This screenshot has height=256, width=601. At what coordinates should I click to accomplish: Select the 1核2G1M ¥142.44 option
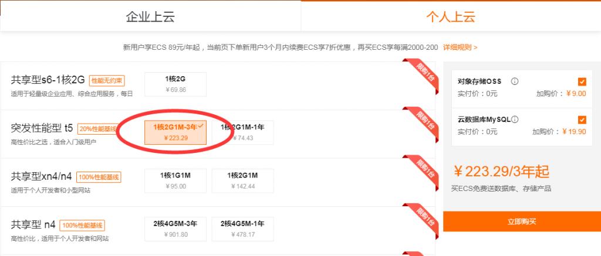coord(242,180)
